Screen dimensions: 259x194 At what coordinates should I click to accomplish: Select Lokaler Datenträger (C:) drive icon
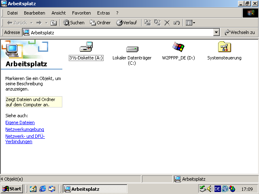click(x=132, y=49)
